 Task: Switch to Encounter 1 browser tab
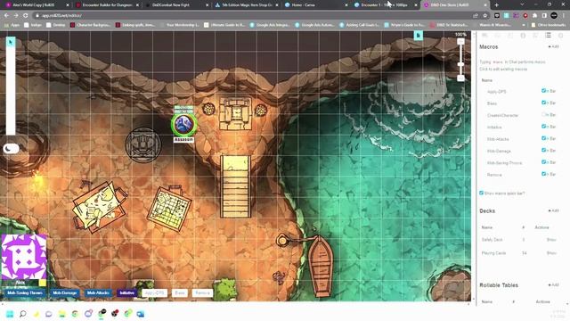[386, 5]
